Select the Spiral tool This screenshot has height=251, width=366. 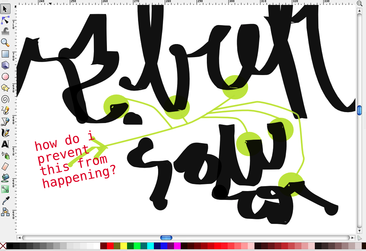[x=5, y=99]
